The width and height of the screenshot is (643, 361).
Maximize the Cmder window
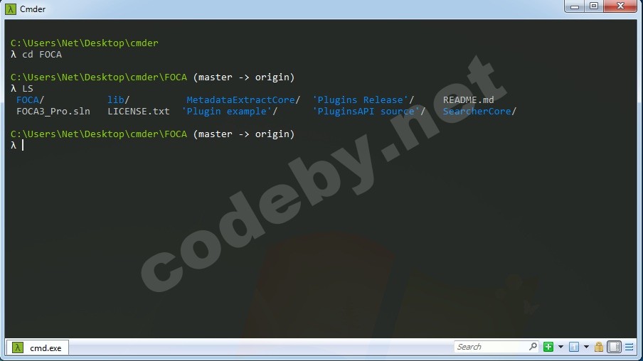[594, 6]
